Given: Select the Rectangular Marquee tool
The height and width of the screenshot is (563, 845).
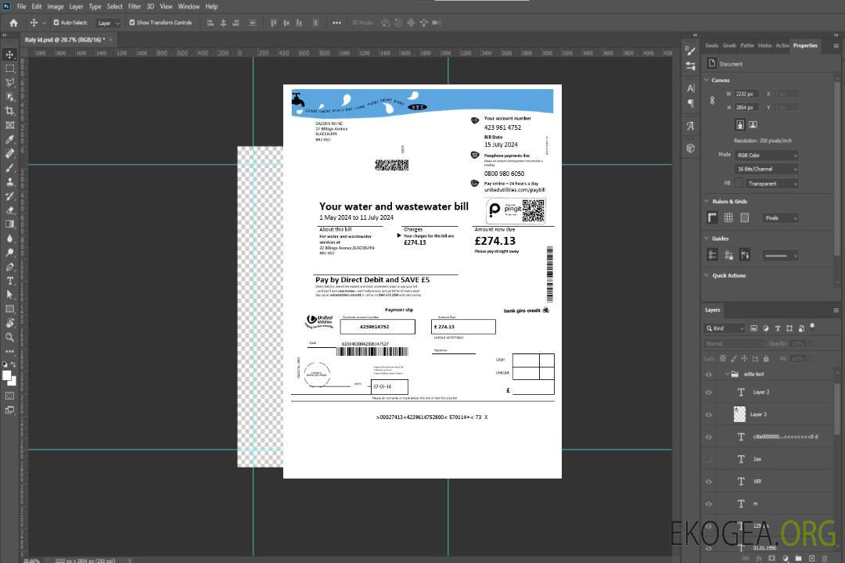Looking at the screenshot, I should tap(10, 68).
